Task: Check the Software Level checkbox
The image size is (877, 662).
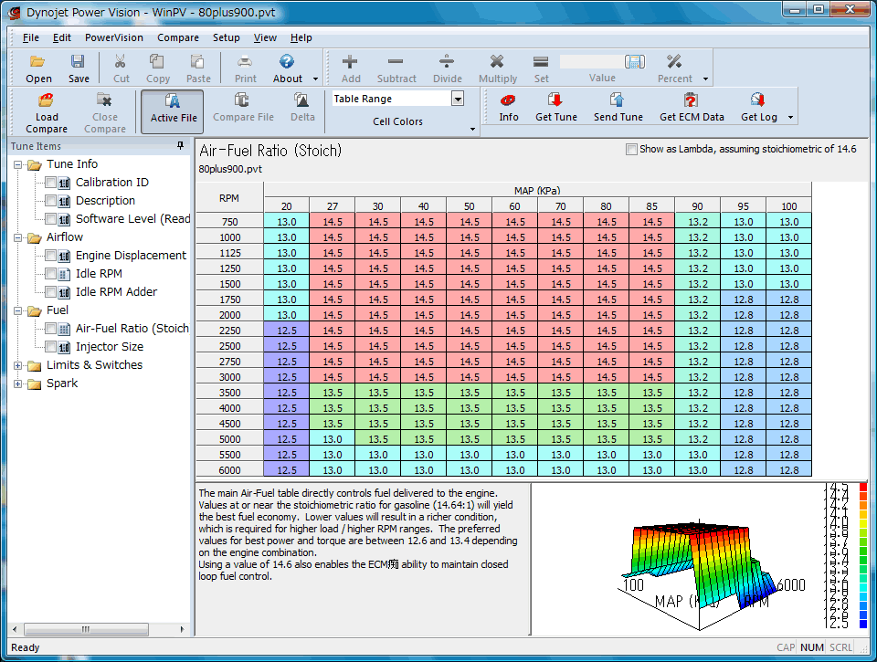Action: click(x=51, y=218)
